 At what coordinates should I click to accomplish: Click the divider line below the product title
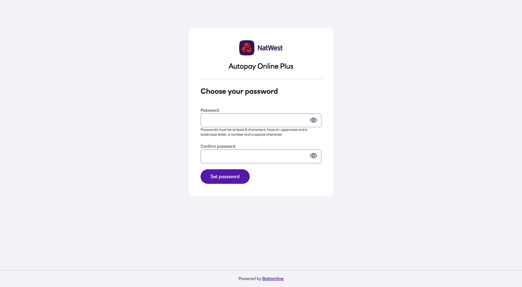[261, 79]
